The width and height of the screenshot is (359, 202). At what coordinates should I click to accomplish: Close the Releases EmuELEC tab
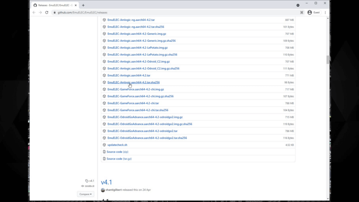coord(76,5)
